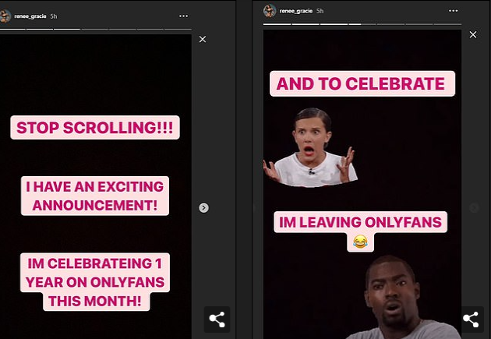
Task: Click the left story's progress bar
Action: (94, 28)
